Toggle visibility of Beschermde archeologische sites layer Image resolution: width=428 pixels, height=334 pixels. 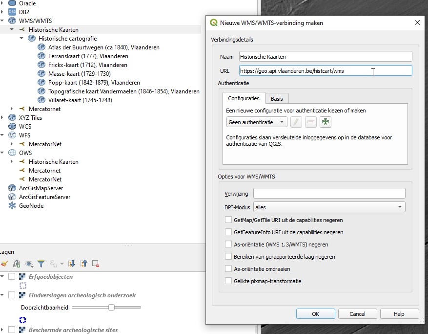(x=11, y=330)
